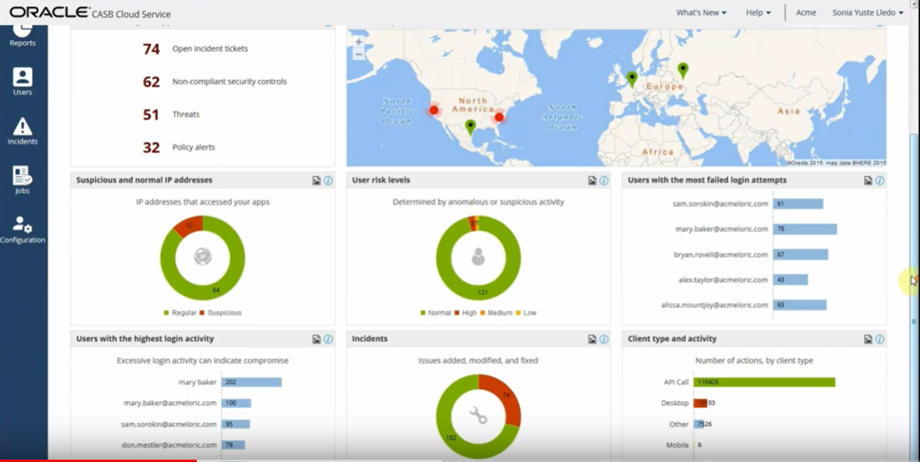Show info for highest login activity
Viewport: 920px width, 462px height.
coord(328,339)
